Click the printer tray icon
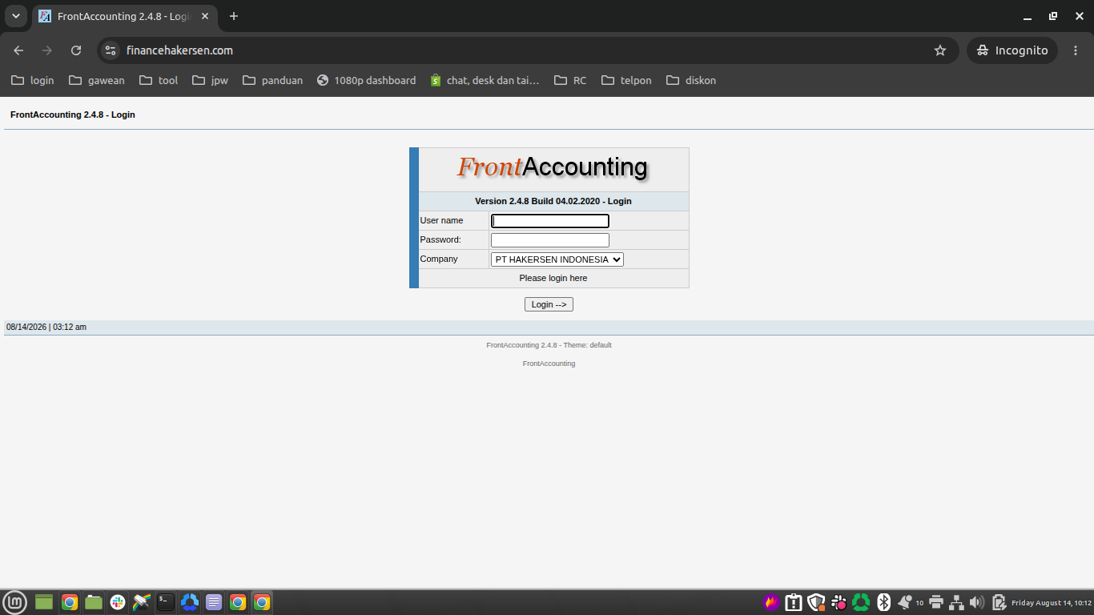The height and width of the screenshot is (615, 1094). (x=936, y=602)
